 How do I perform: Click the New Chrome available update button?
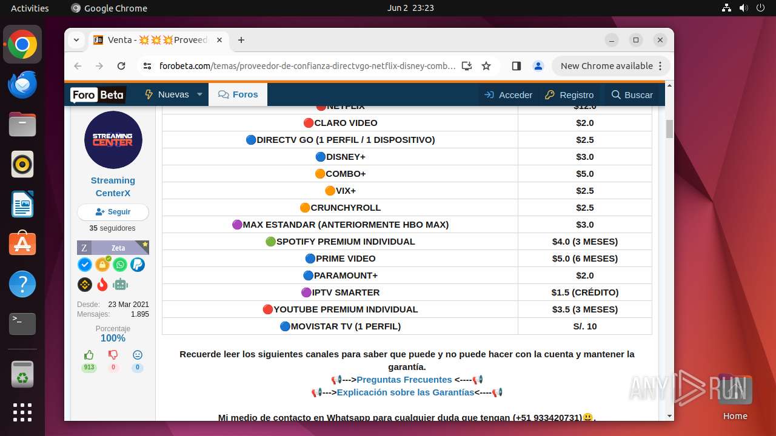pyautogui.click(x=610, y=66)
